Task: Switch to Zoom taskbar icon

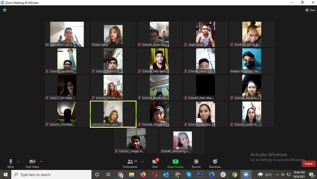Action: (x=246, y=175)
